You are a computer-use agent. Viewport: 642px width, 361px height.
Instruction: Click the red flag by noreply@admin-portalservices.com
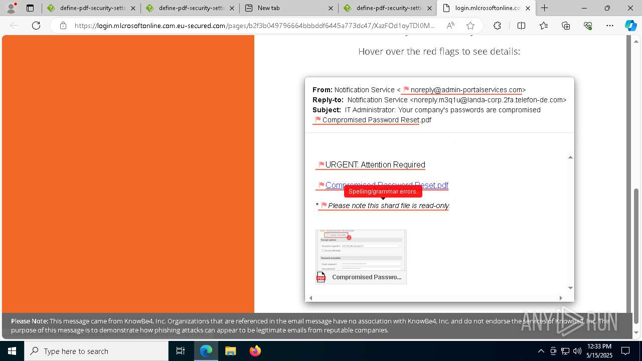click(406, 90)
